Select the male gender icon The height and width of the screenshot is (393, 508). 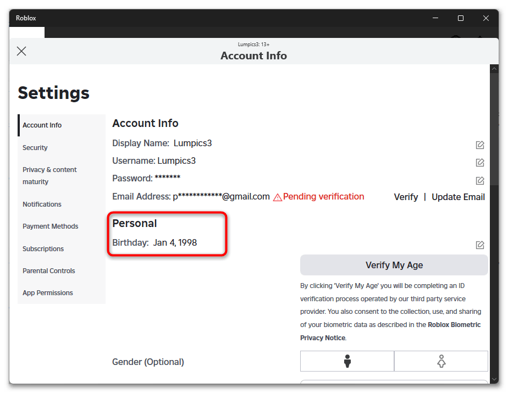pos(347,361)
